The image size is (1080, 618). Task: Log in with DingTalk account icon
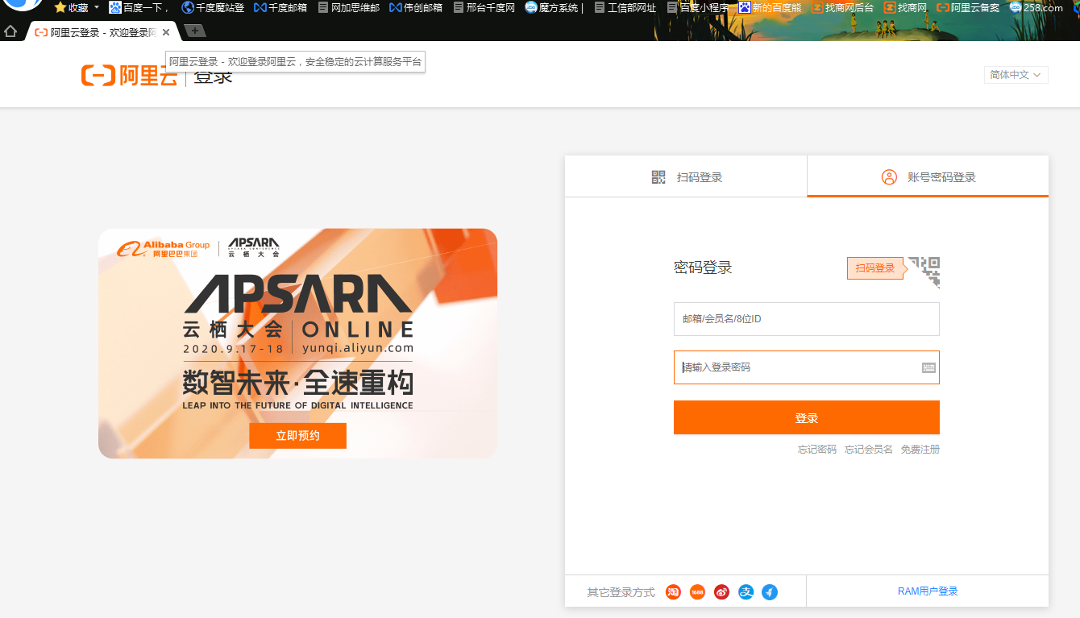click(770, 592)
